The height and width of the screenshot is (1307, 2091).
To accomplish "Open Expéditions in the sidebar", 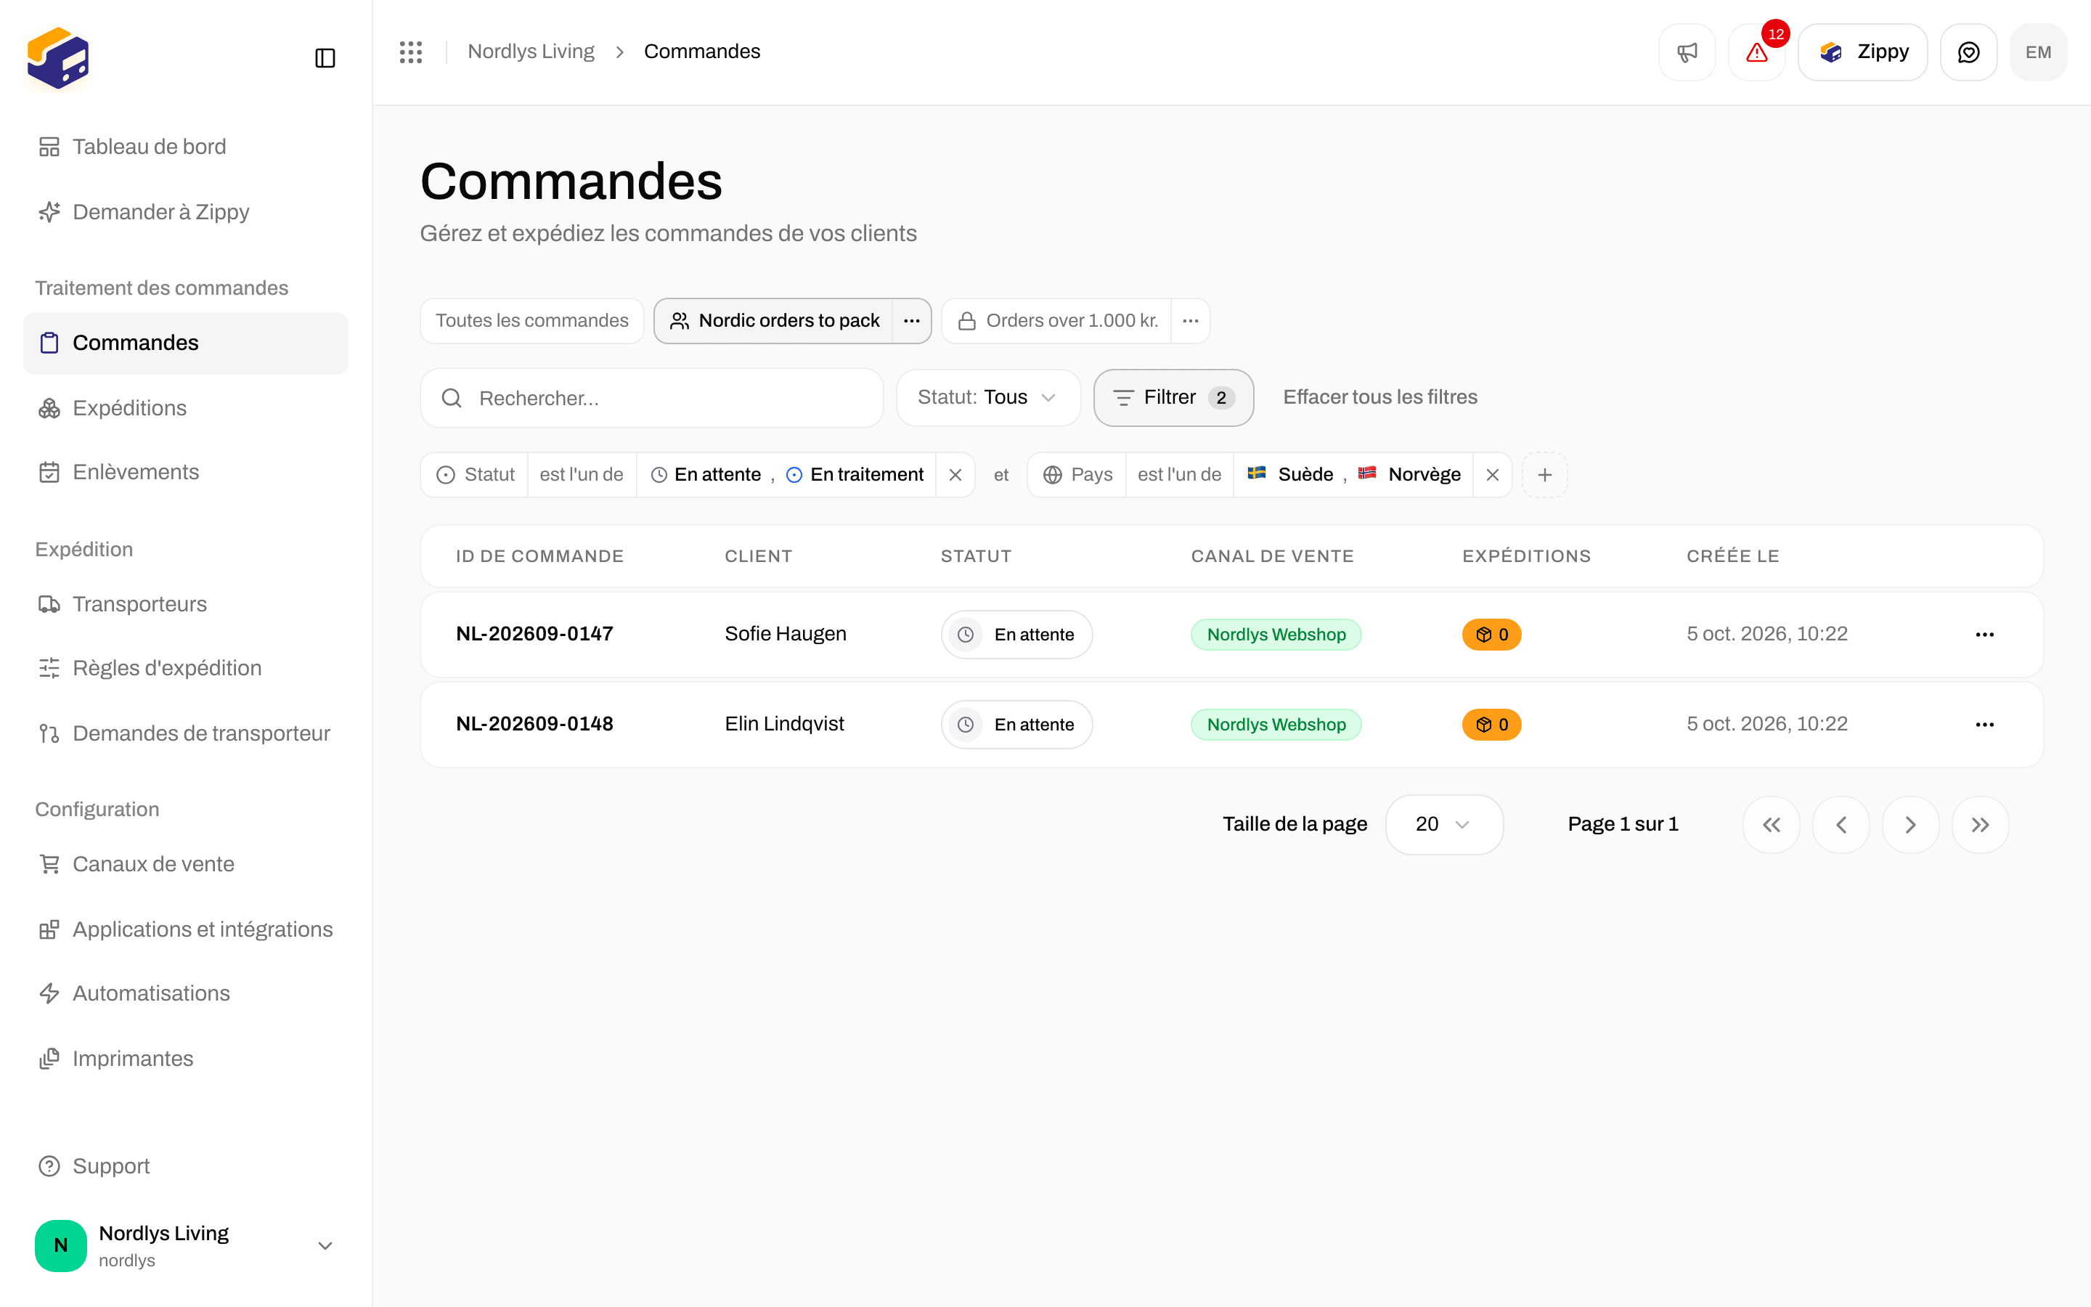I will 186,408.
